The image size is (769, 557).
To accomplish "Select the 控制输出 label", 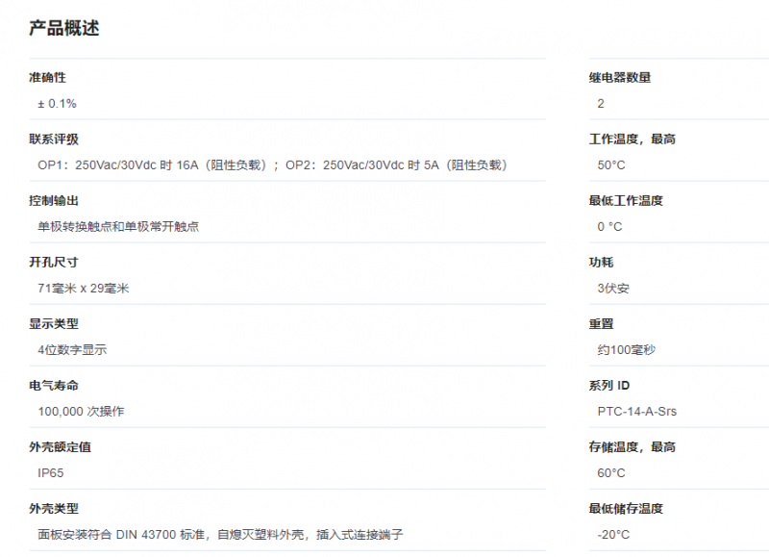I will tap(54, 200).
